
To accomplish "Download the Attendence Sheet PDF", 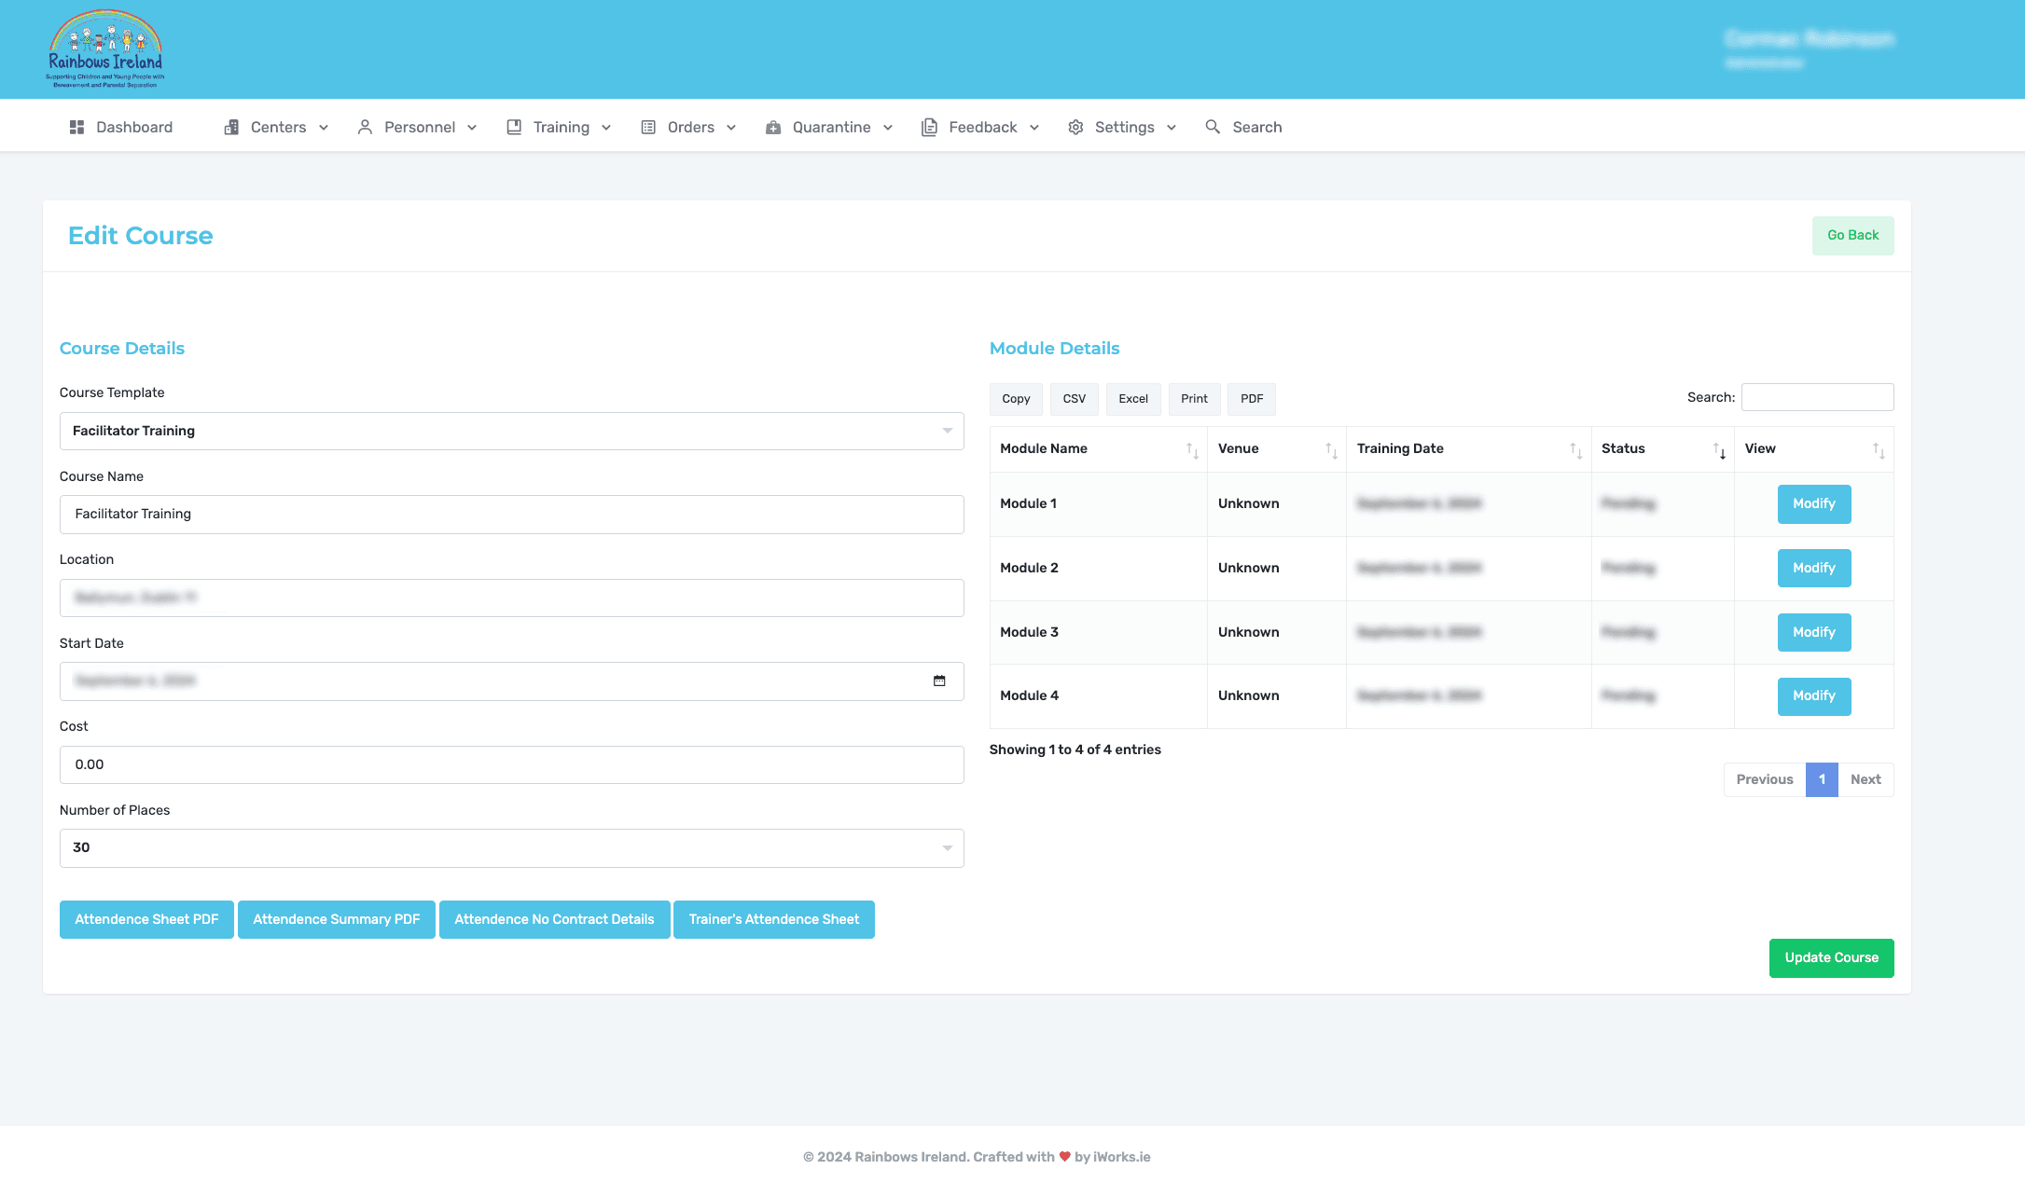I will click(146, 919).
